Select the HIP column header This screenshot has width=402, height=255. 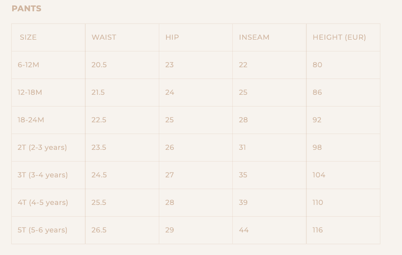pos(172,37)
